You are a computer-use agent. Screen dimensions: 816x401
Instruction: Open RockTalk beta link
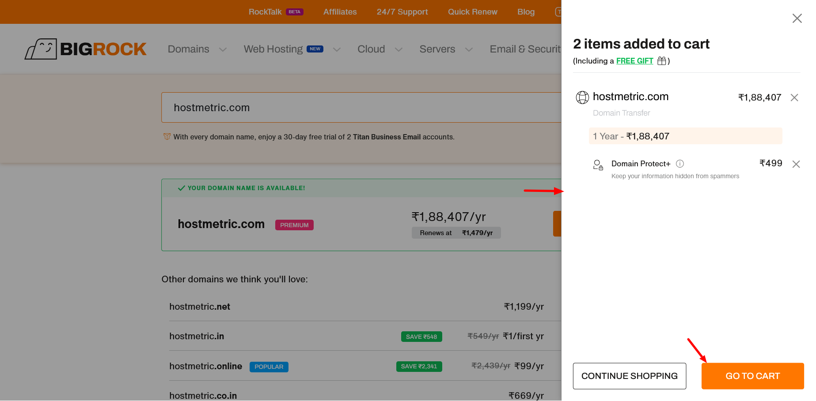pyautogui.click(x=276, y=12)
